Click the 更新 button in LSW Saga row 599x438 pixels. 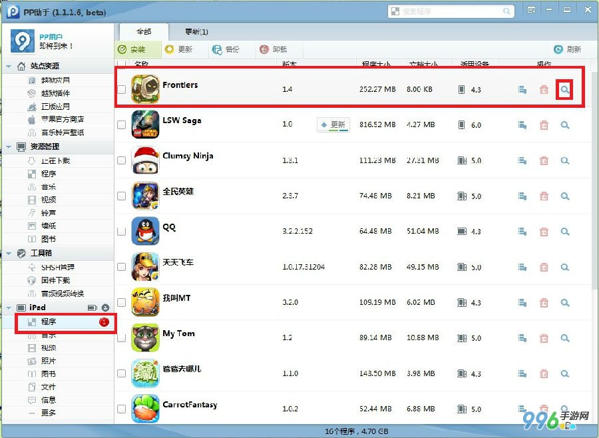pos(333,124)
